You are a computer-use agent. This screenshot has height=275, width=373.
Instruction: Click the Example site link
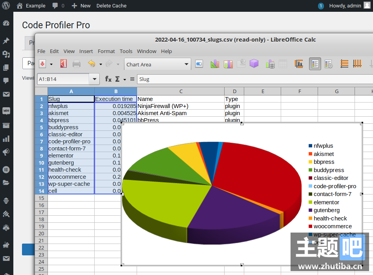[x=31, y=6]
